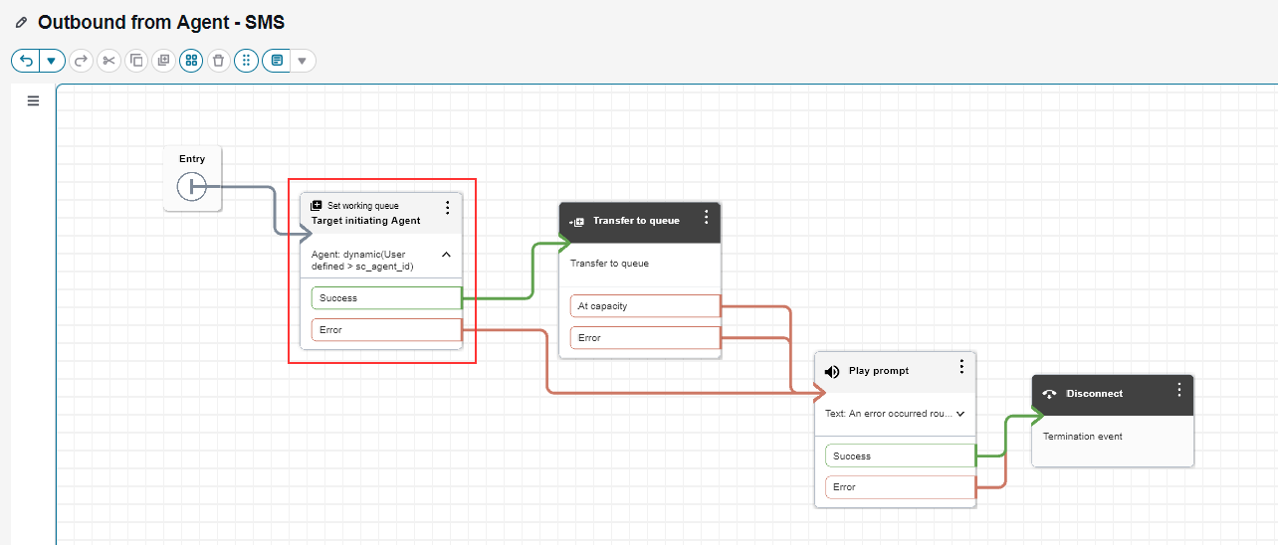
Task: Select Error branch of the Transfer to queue block
Action: pos(645,337)
